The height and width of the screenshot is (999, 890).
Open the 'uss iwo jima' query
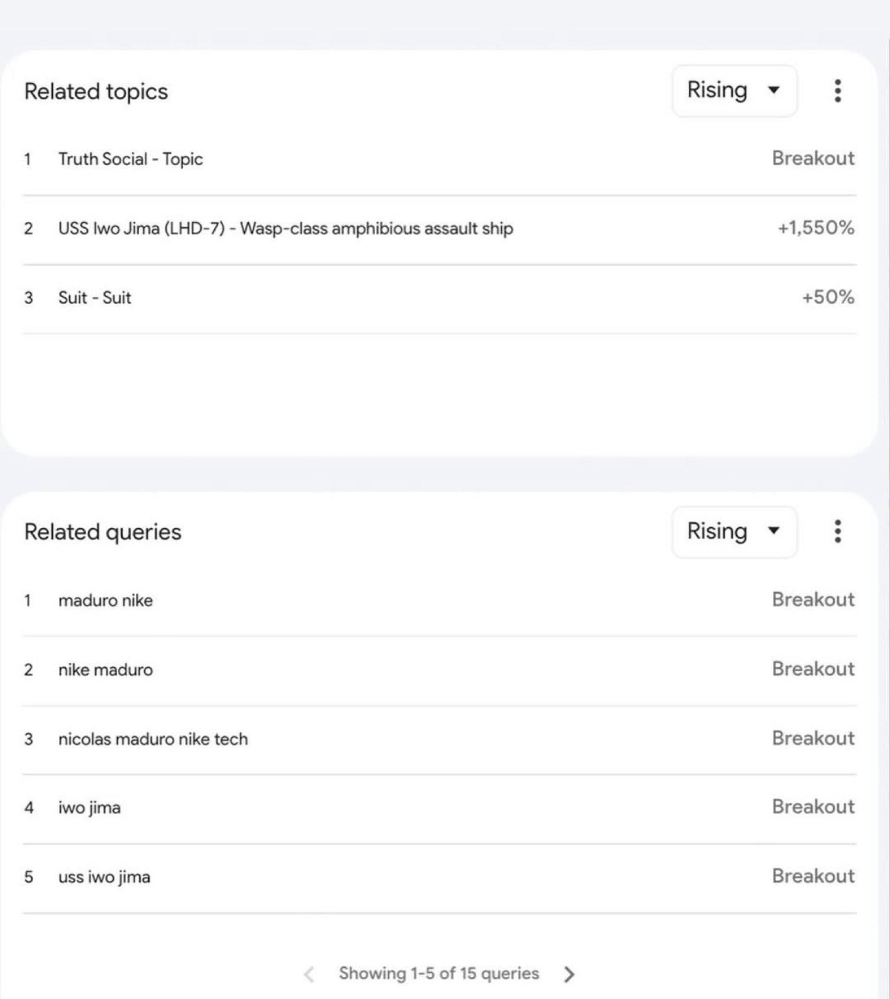104,877
